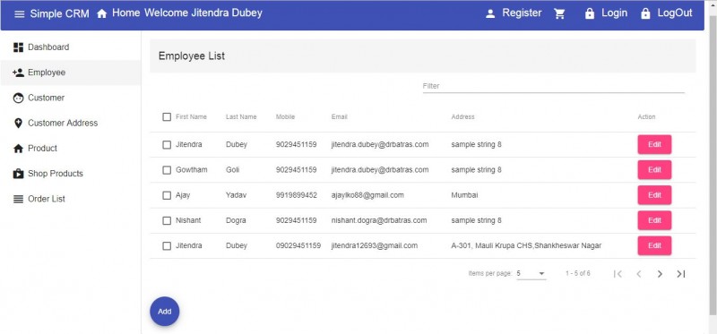Jump to the last page of results
The height and width of the screenshot is (334, 717).
681,274
